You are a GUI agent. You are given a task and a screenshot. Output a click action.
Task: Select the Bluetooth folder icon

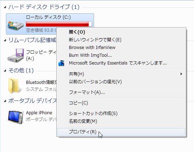(x=14, y=86)
